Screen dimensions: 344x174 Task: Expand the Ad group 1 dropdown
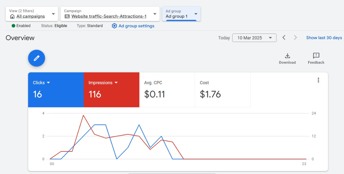click(x=196, y=14)
